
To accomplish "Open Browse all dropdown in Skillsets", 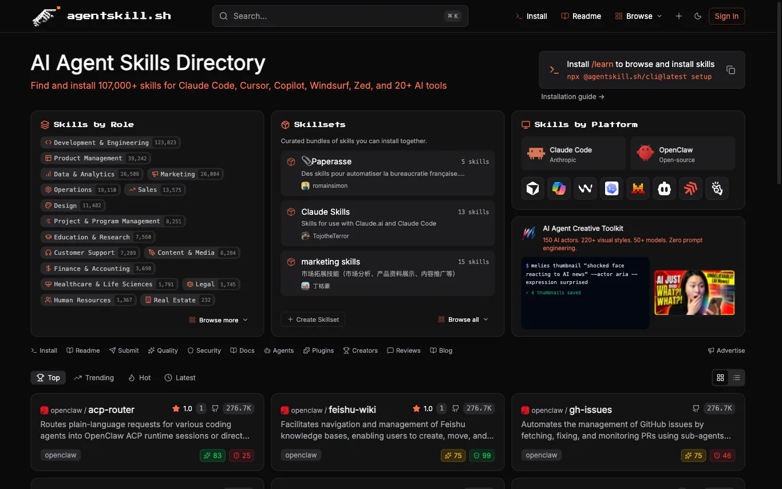I will pyautogui.click(x=463, y=320).
